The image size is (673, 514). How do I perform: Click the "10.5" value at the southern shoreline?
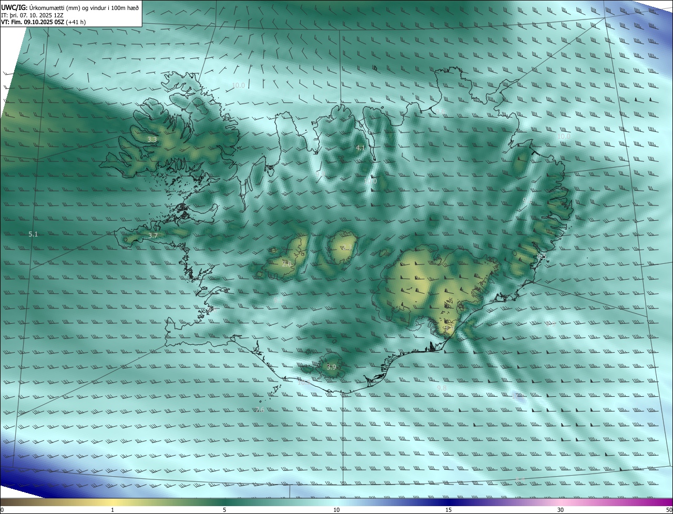pos(304,383)
